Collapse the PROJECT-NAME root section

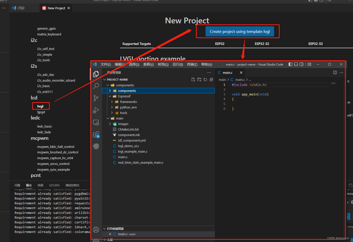click(x=105, y=80)
